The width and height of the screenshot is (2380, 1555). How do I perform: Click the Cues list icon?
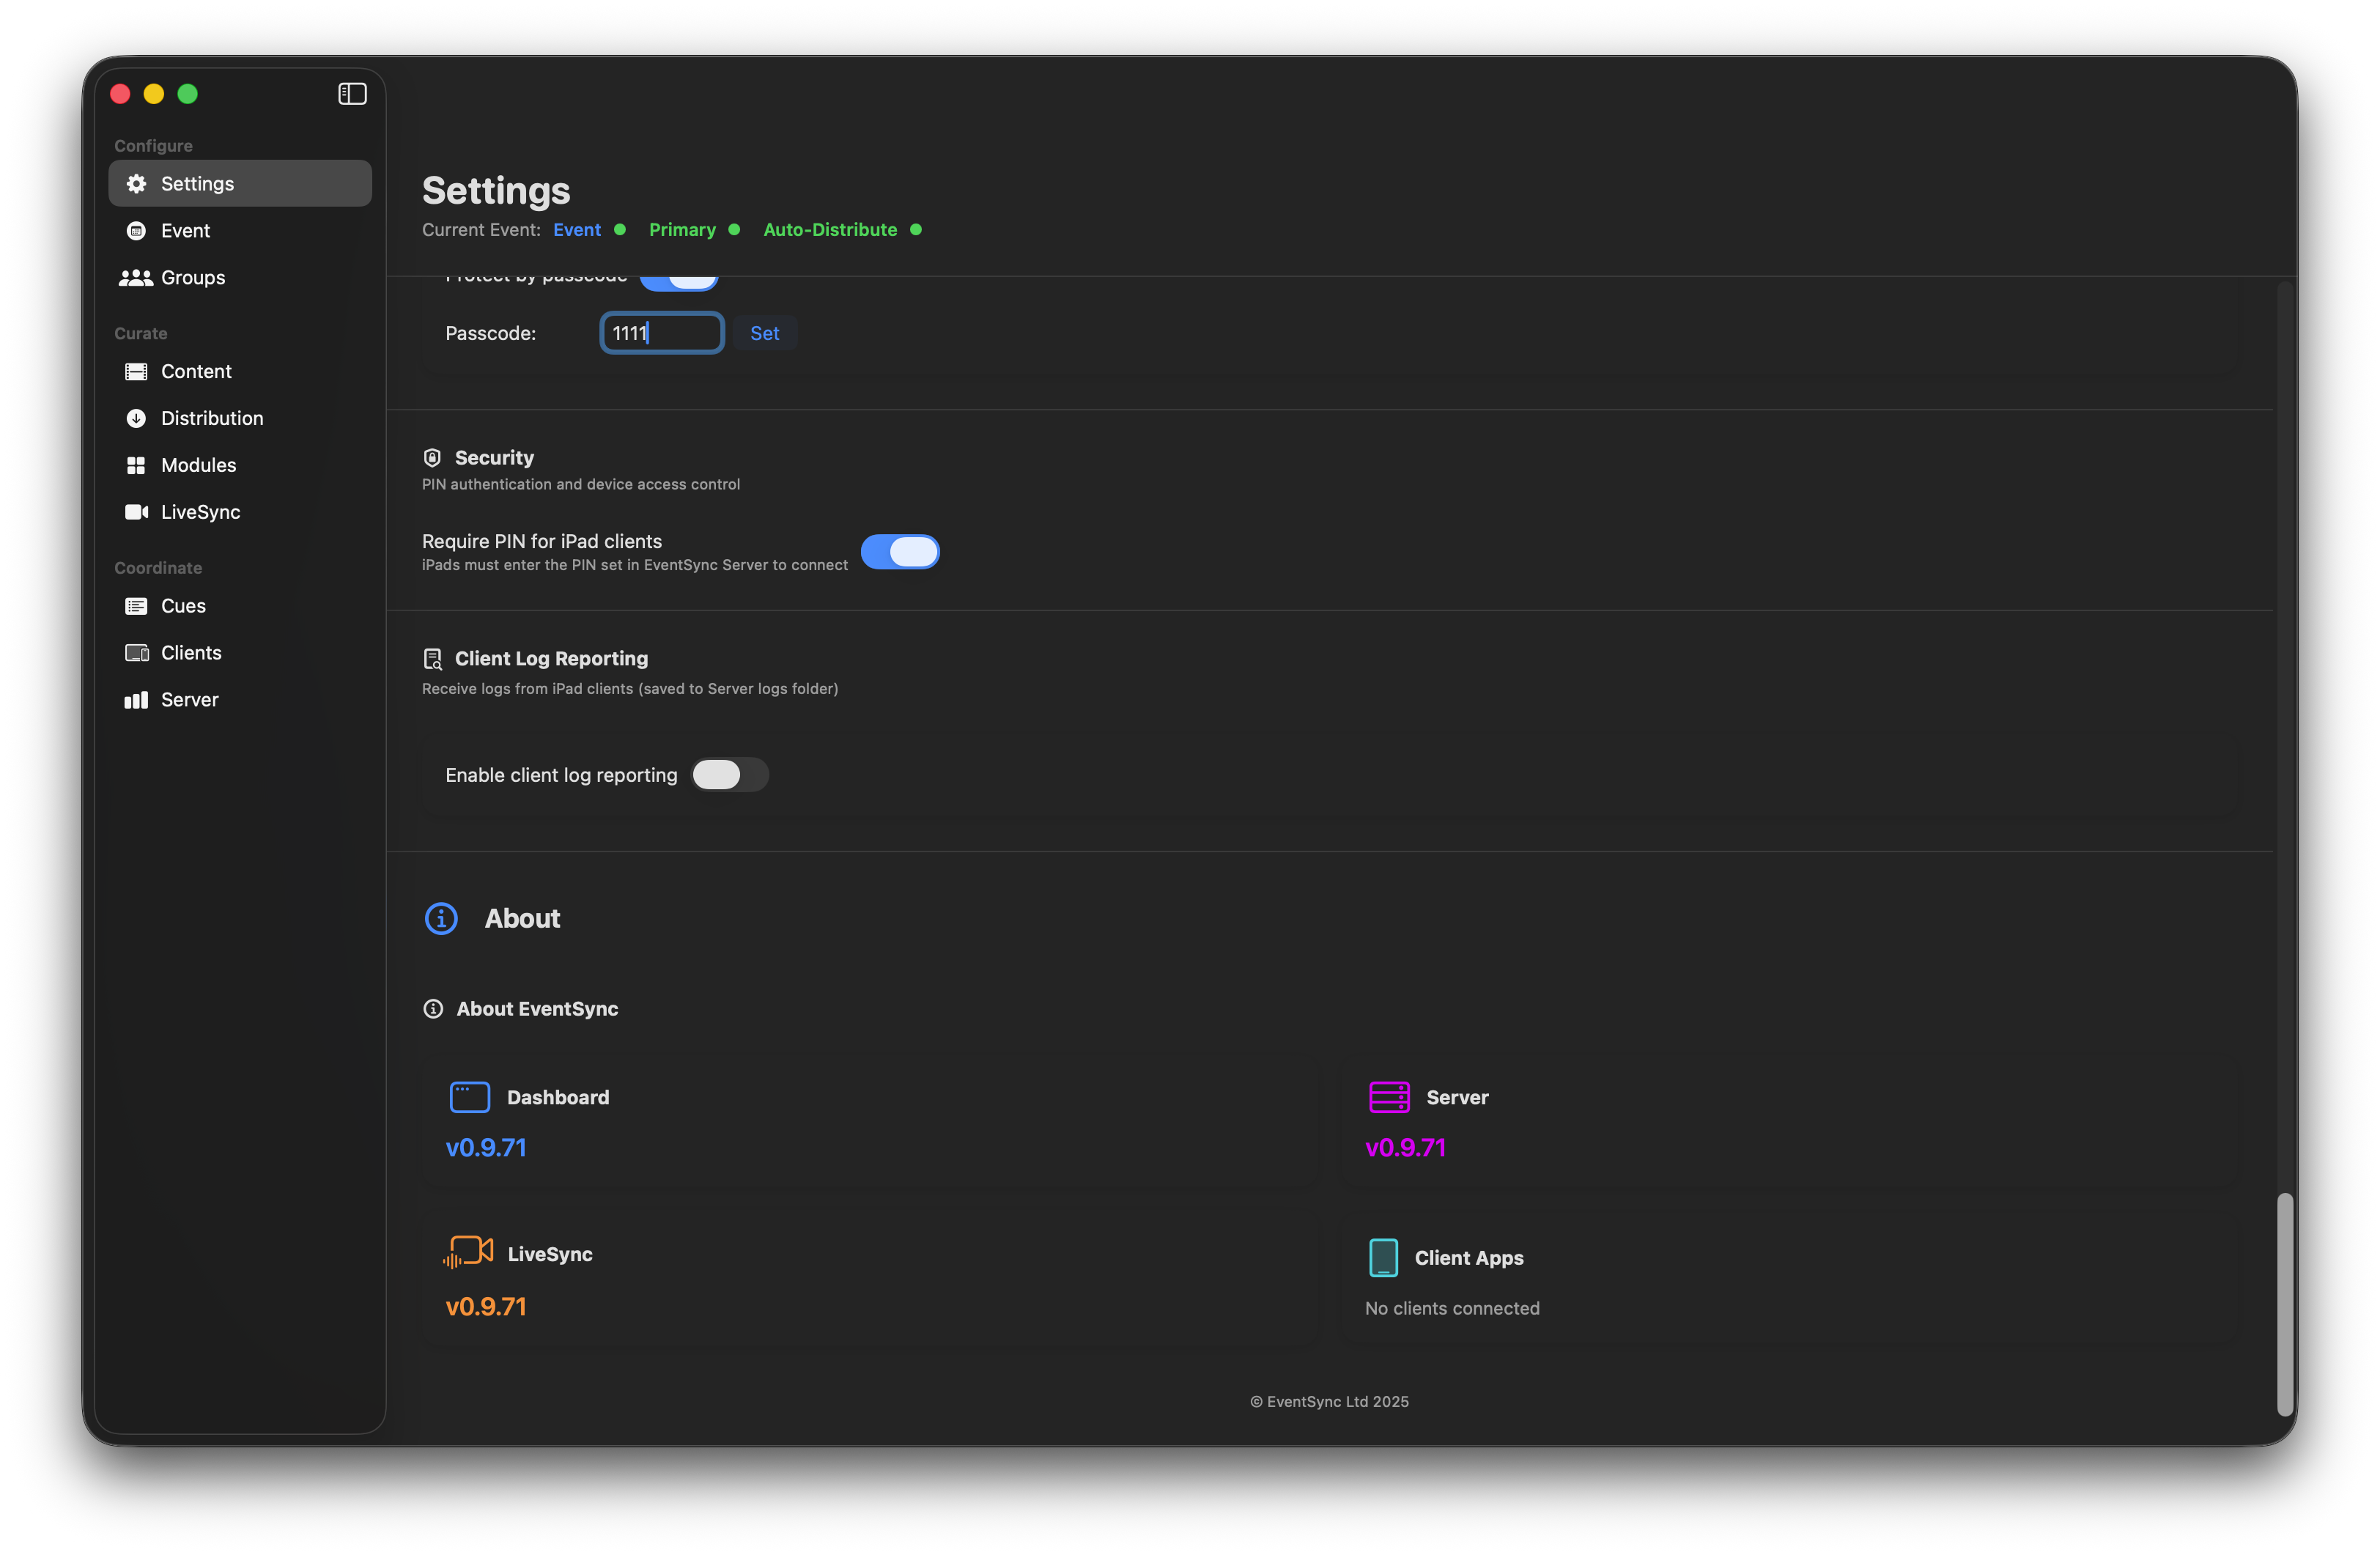136,606
